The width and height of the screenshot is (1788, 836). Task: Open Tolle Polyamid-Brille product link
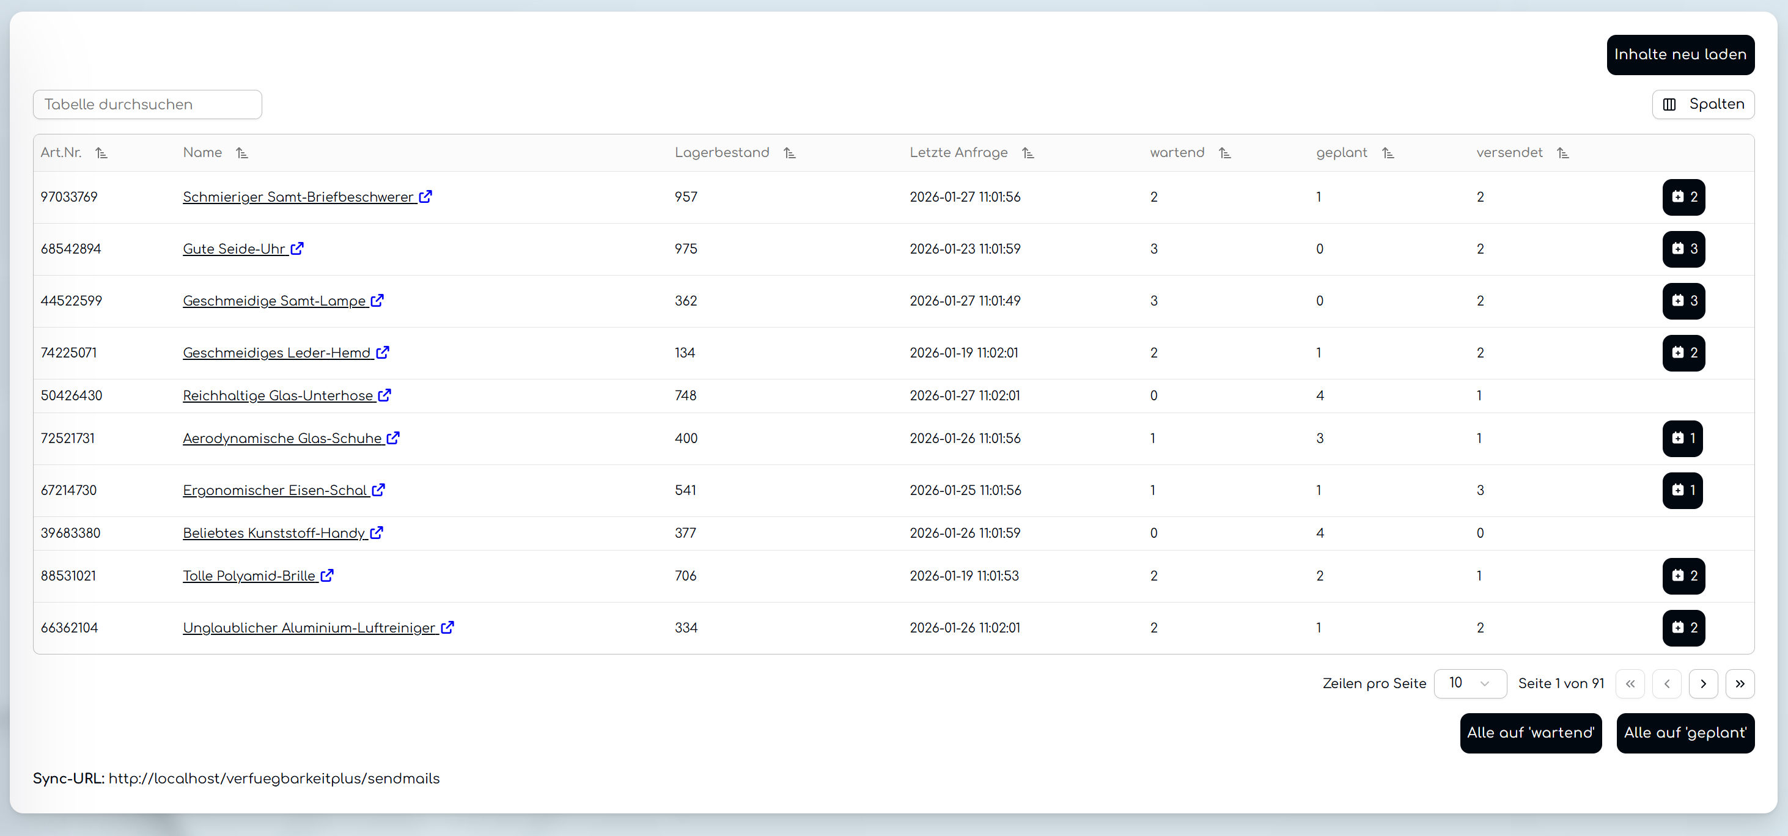coord(249,576)
